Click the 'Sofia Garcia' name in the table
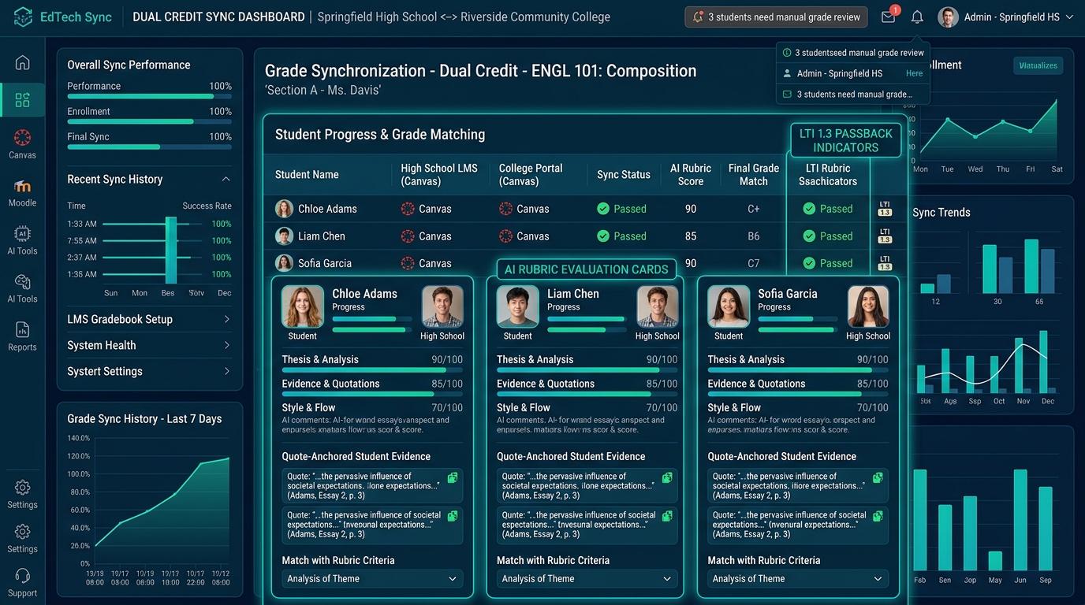Image resolution: width=1085 pixels, height=605 pixels. (325, 263)
